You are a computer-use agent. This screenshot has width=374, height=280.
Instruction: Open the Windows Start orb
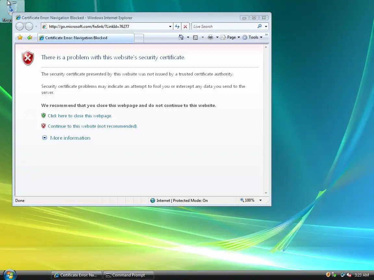[9, 275]
